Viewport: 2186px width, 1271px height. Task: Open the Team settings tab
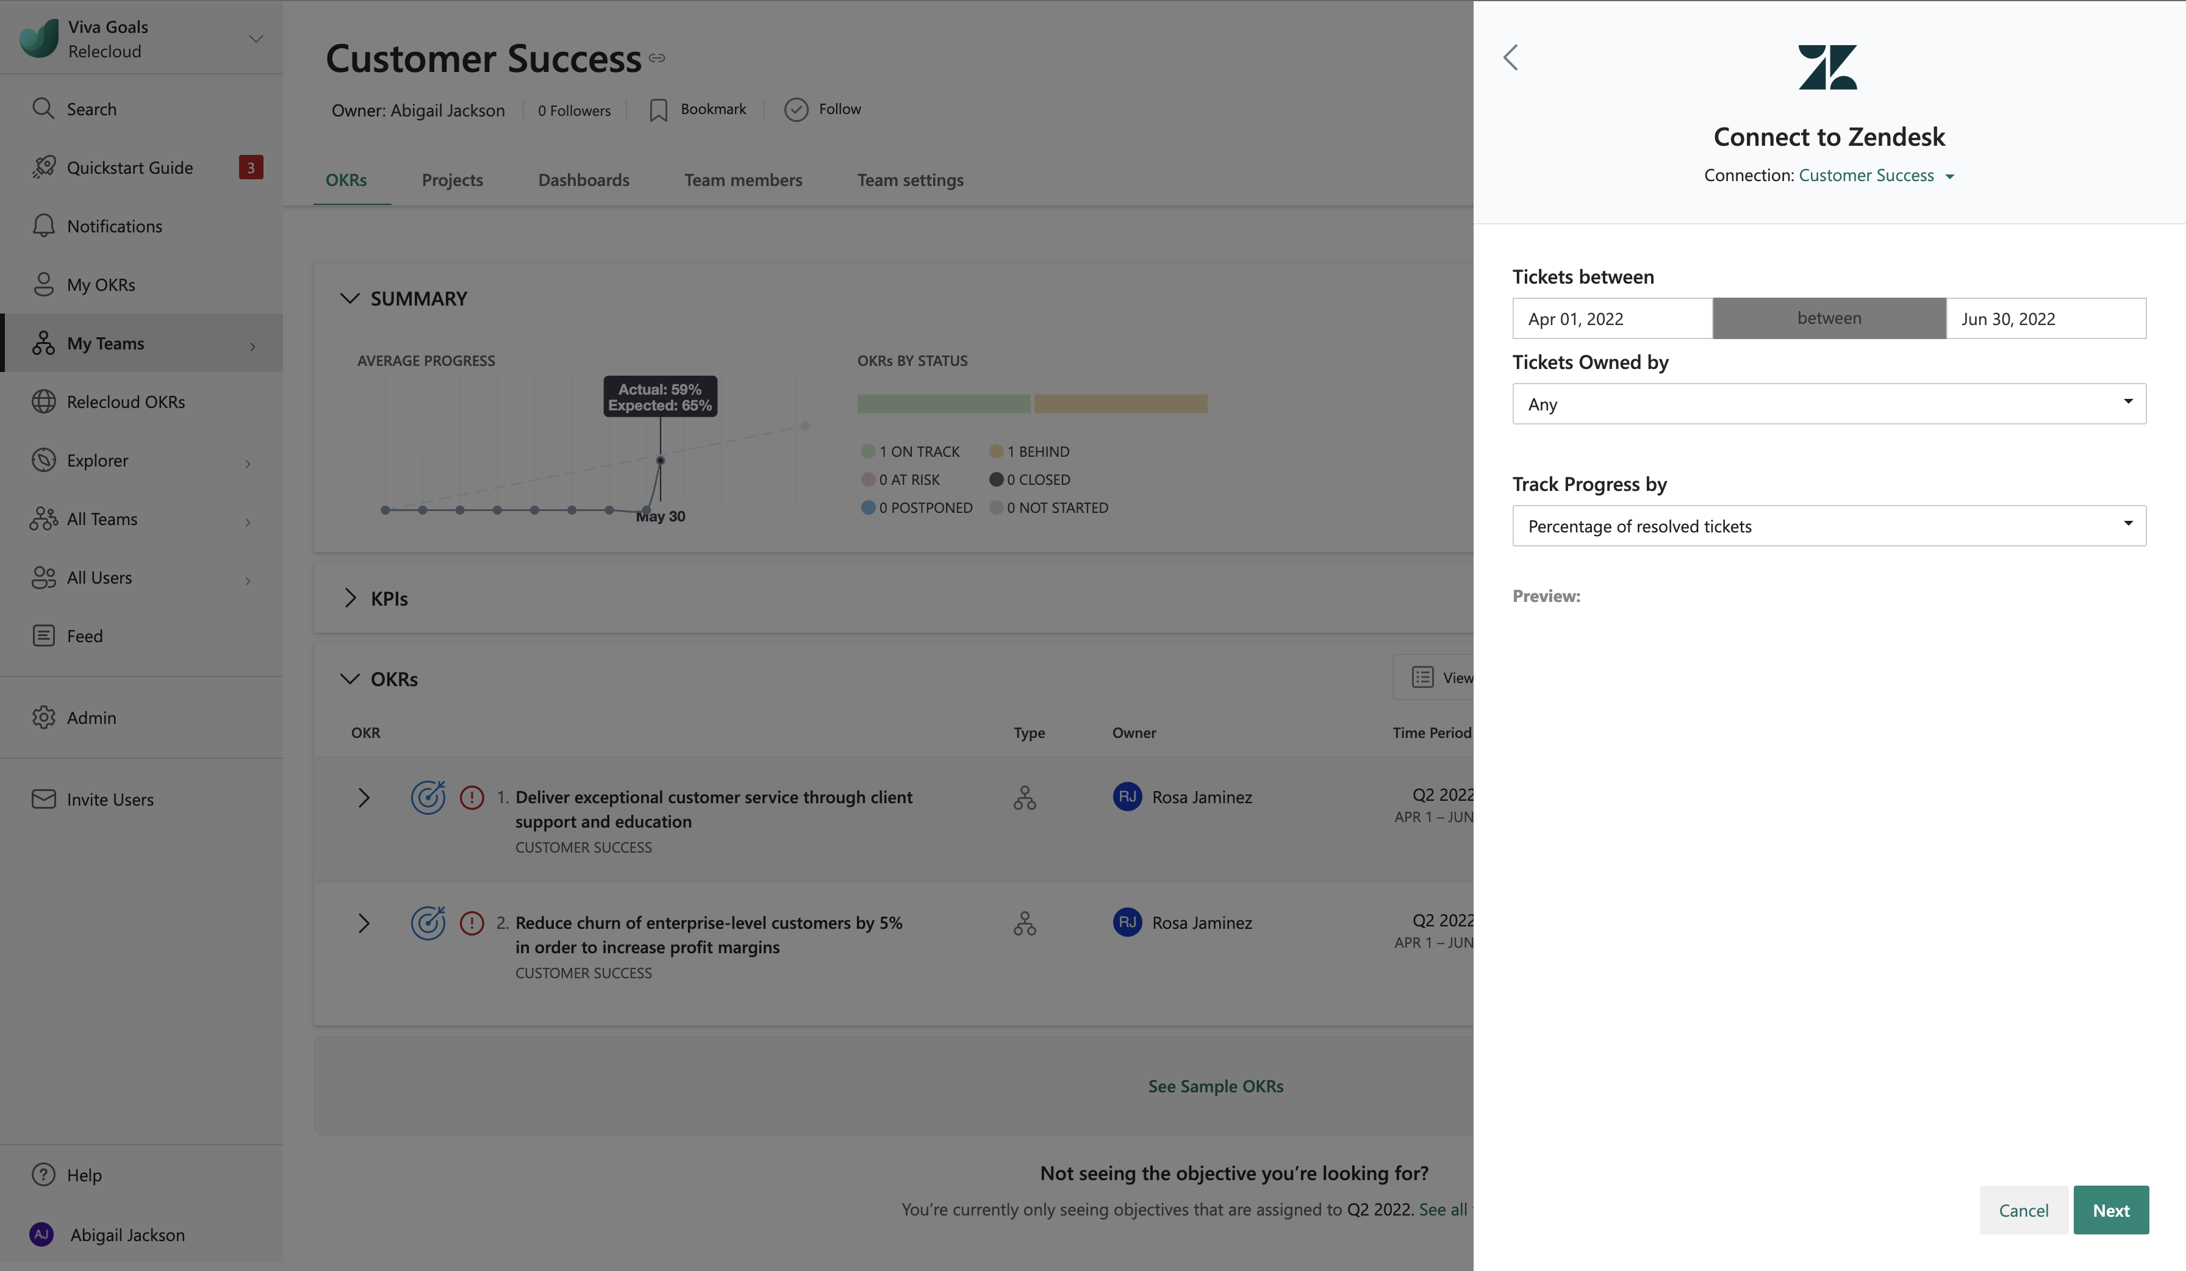pos(910,179)
